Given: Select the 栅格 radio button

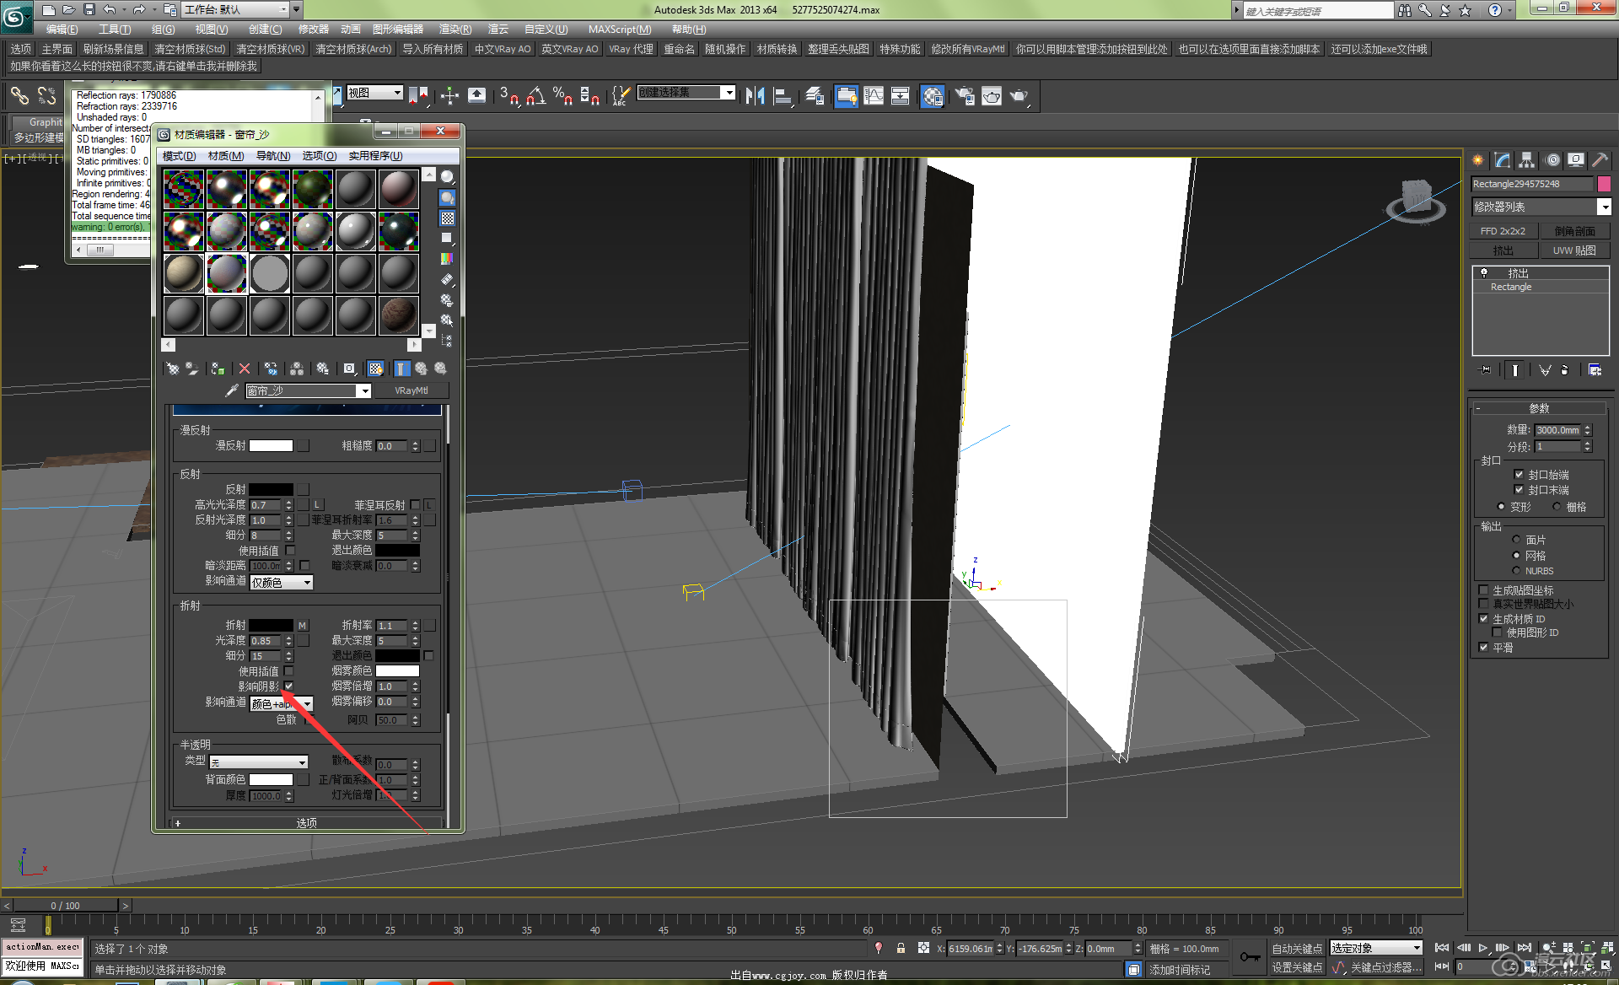Looking at the screenshot, I should (x=1557, y=507).
